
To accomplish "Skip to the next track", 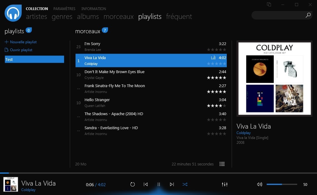I will tap(172, 184).
